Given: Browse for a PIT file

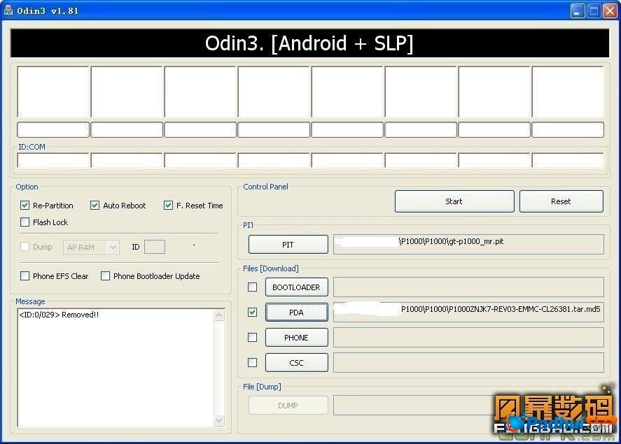Looking at the screenshot, I should coord(288,245).
